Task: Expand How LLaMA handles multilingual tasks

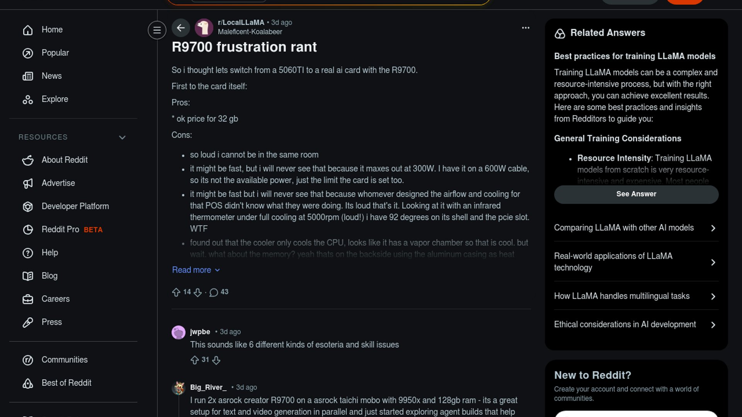Action: pyautogui.click(x=636, y=296)
